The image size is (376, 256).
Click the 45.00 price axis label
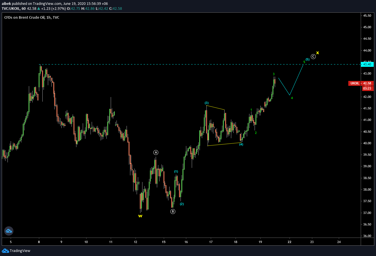pos(367,27)
